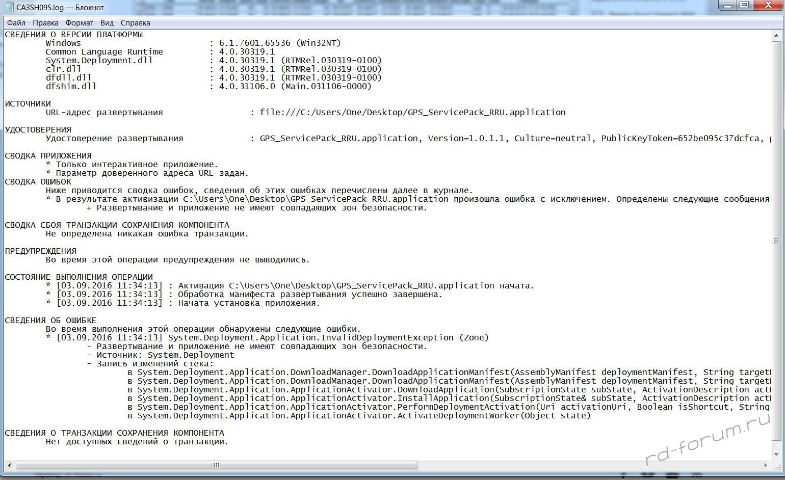Open the Справка menu
Image resolution: width=785 pixels, height=480 pixels.
pos(135,23)
